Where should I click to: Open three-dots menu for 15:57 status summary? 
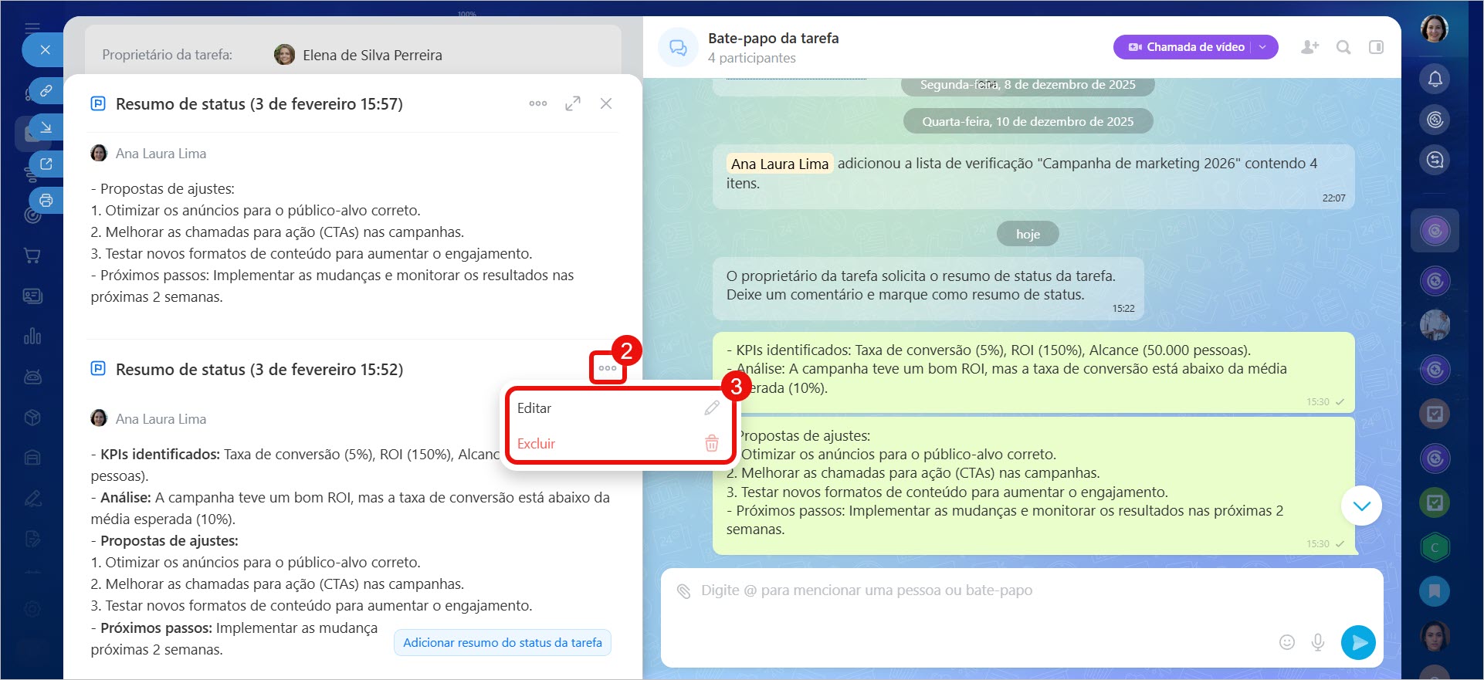point(538,103)
